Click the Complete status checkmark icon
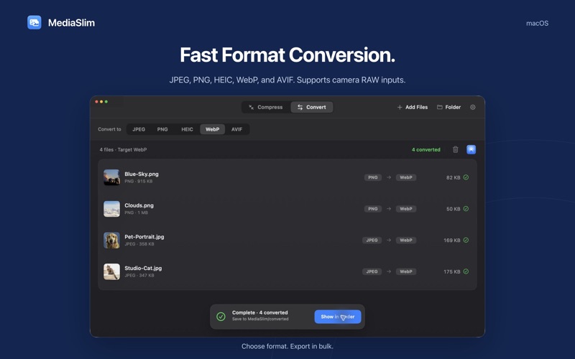The width and height of the screenshot is (575, 359). coord(221,317)
